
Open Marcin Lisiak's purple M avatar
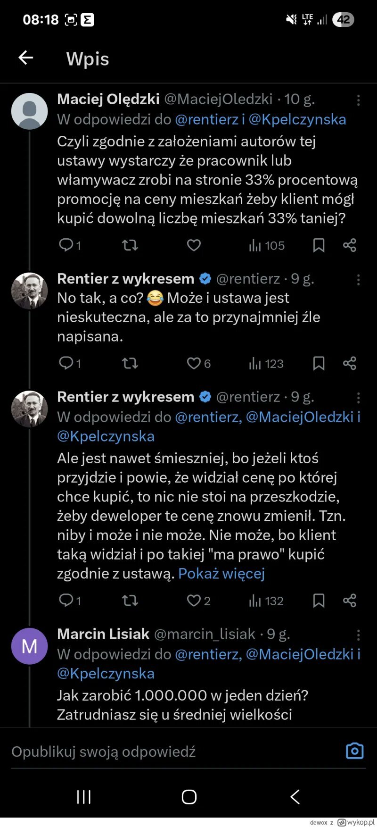tap(29, 646)
